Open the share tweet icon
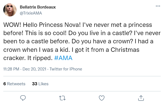The height and width of the screenshot is (108, 164). (x=141, y=98)
